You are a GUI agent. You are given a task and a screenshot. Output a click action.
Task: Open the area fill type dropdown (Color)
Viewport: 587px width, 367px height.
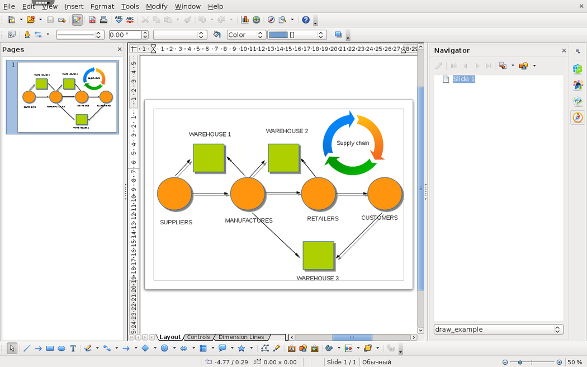pos(246,35)
